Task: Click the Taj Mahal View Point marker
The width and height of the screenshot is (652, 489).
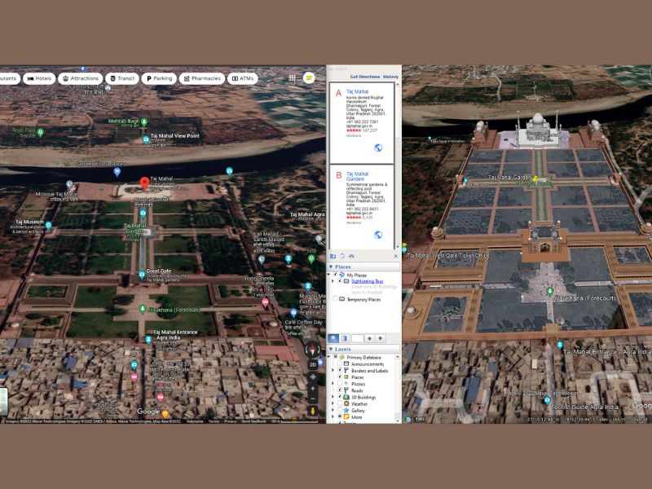Action: pos(146,139)
